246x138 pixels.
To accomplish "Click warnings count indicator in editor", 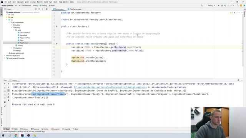I will tap(231, 13).
